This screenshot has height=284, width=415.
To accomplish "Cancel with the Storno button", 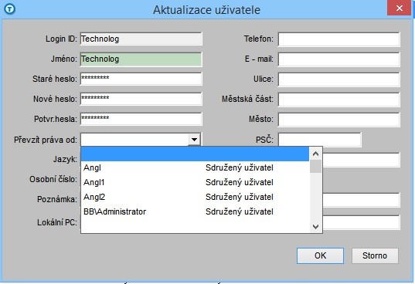I will (375, 255).
